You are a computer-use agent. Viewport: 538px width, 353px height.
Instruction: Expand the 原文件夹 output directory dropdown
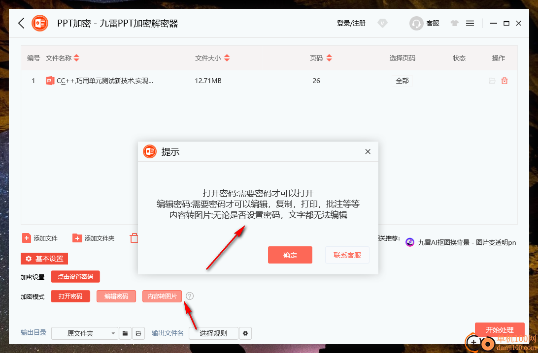click(85, 333)
